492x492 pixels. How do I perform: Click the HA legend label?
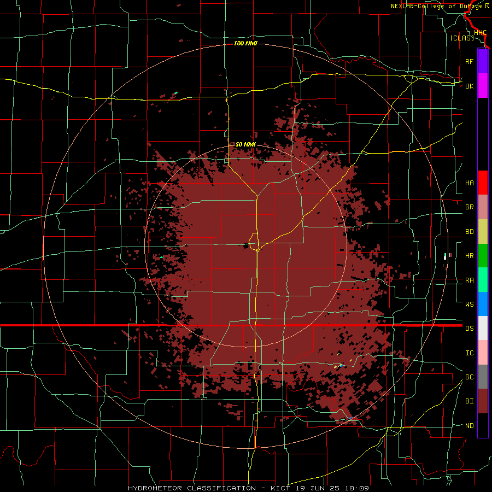click(469, 183)
